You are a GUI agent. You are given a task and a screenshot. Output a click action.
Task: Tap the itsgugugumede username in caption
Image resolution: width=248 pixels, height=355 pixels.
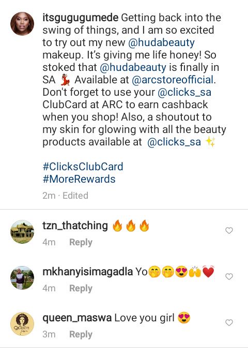tap(81, 18)
